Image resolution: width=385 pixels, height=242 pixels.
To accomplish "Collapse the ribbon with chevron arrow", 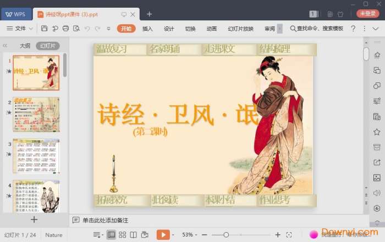I will point(376,29).
